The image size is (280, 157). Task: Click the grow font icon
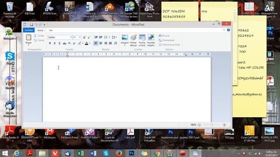coord(84,38)
